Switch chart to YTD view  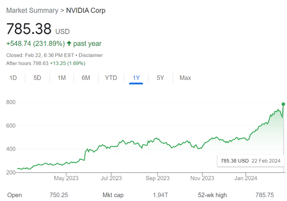[x=111, y=78]
